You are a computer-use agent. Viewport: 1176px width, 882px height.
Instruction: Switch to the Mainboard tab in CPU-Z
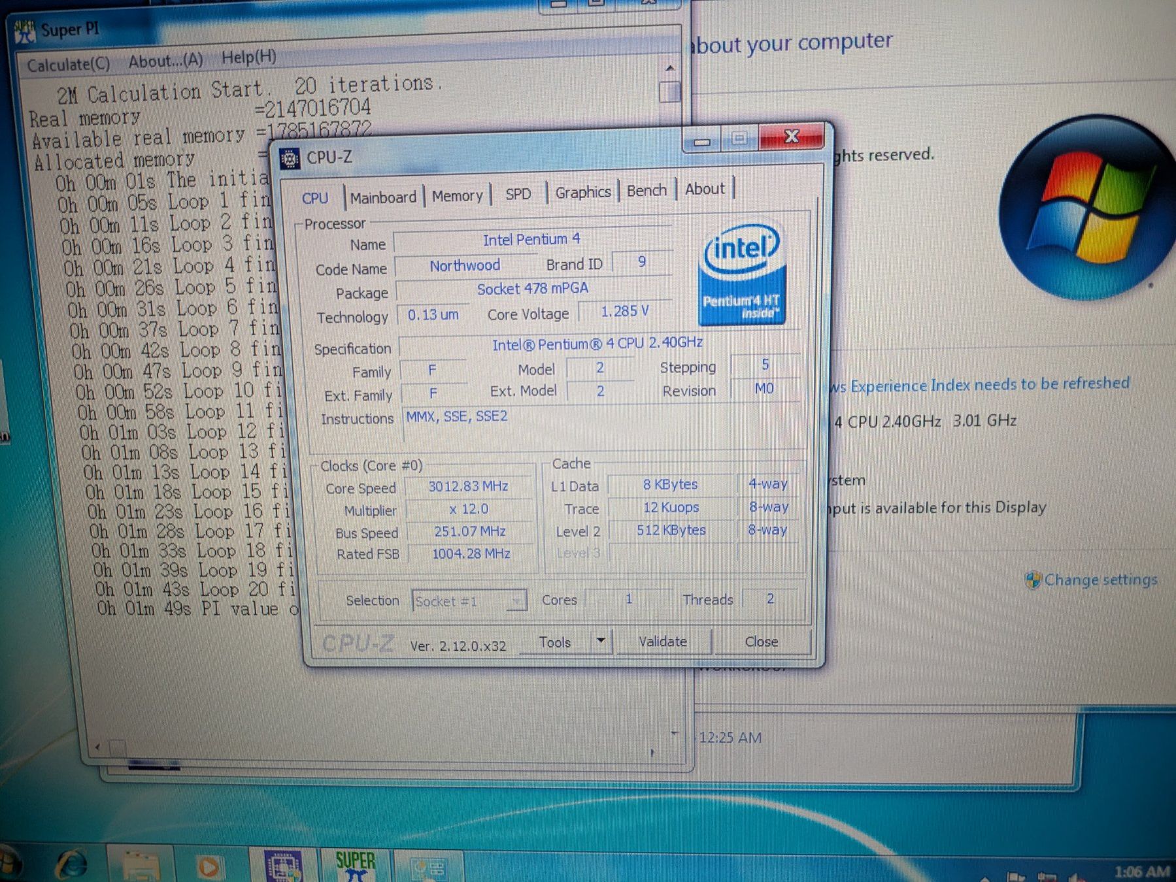click(383, 197)
